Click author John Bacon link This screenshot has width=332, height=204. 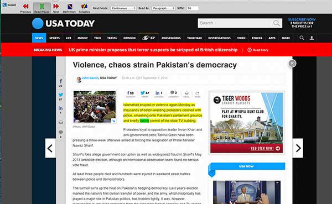click(90, 78)
